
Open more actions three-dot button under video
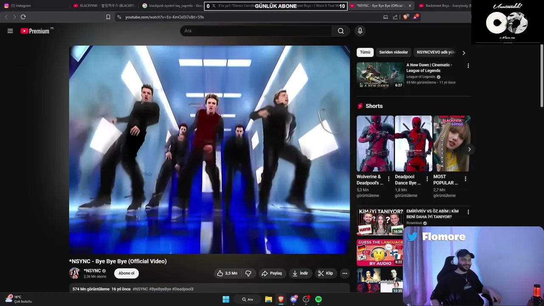pyautogui.click(x=345, y=273)
